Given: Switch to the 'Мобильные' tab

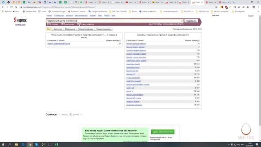Looking at the screenshot, I should pos(70,29).
